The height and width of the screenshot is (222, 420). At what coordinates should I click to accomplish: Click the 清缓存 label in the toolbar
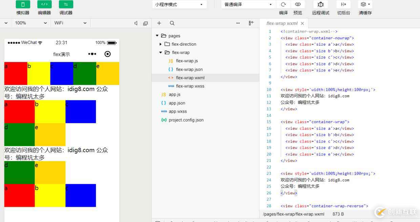[365, 13]
